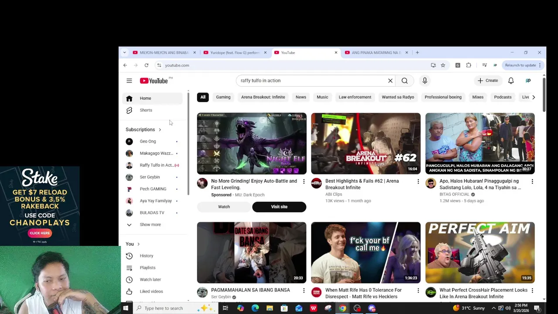The image size is (558, 314).
Task: Open the BULADAS TV subscription
Action: pyautogui.click(x=153, y=213)
